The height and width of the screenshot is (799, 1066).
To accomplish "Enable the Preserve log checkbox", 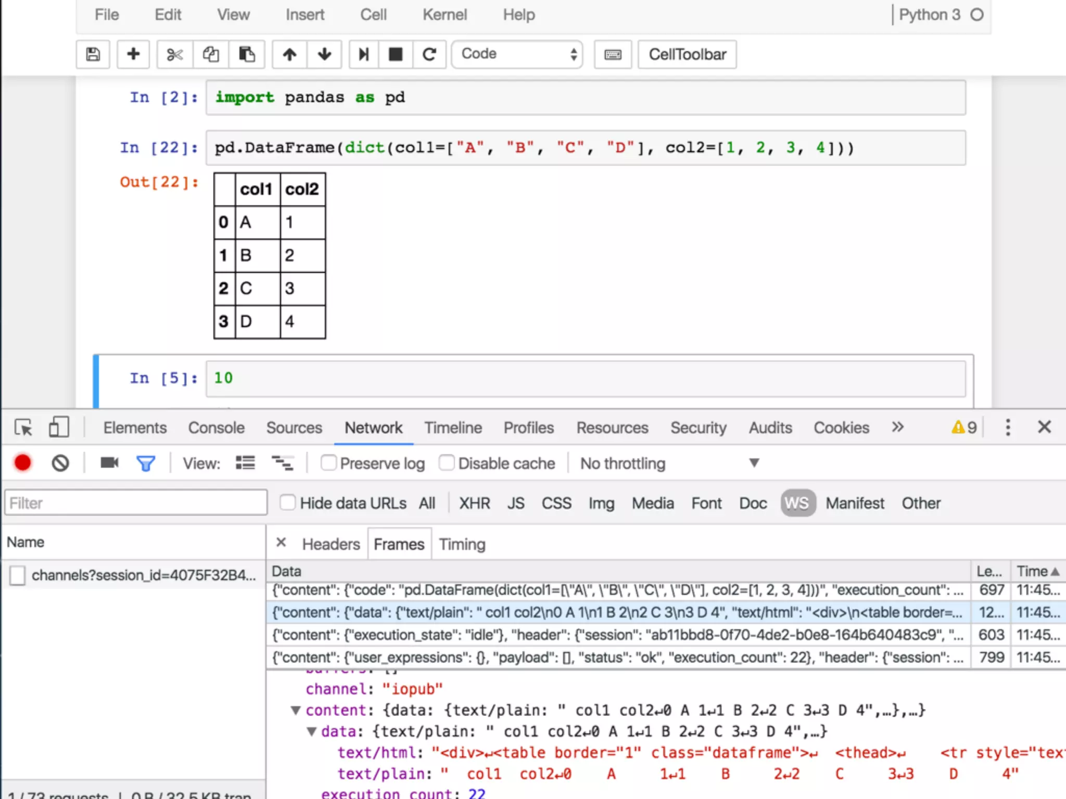I will coord(328,462).
